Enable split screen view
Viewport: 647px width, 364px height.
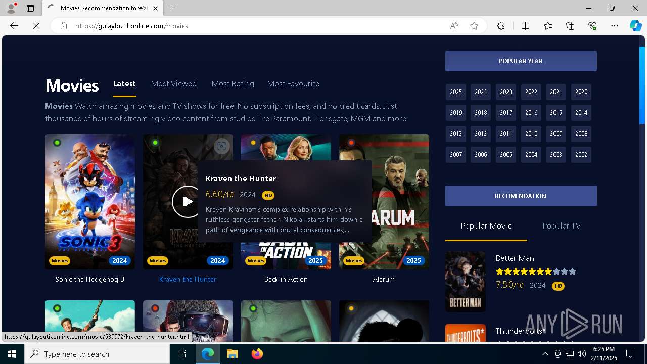point(525,26)
